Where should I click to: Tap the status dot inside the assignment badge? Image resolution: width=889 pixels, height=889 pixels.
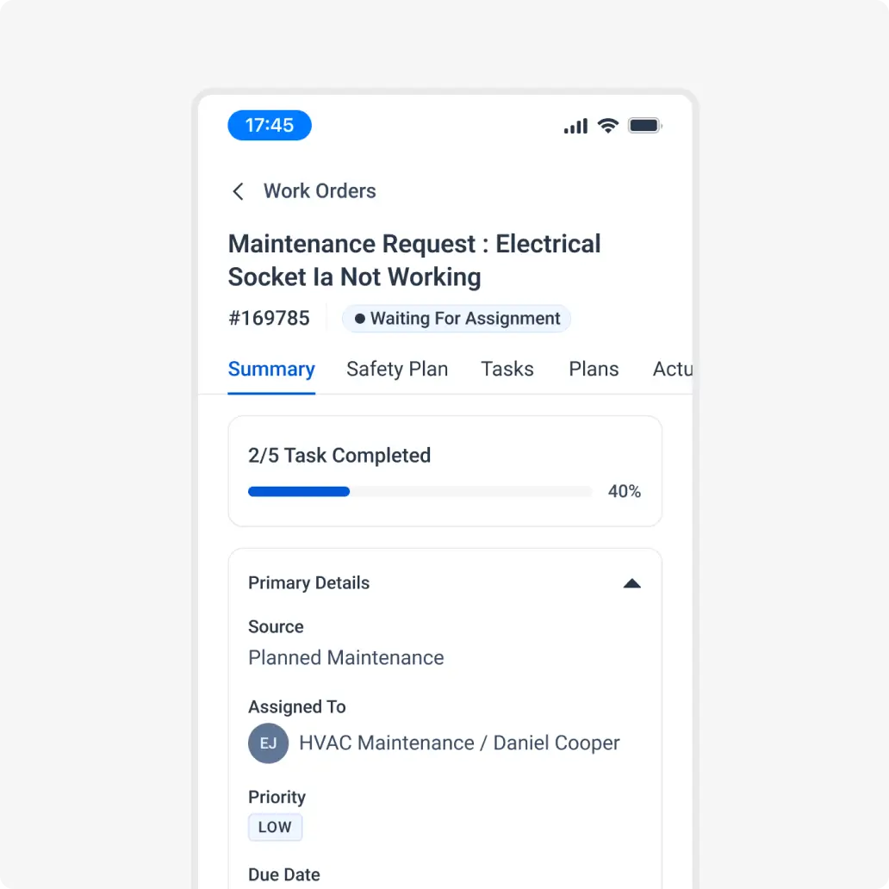[361, 318]
